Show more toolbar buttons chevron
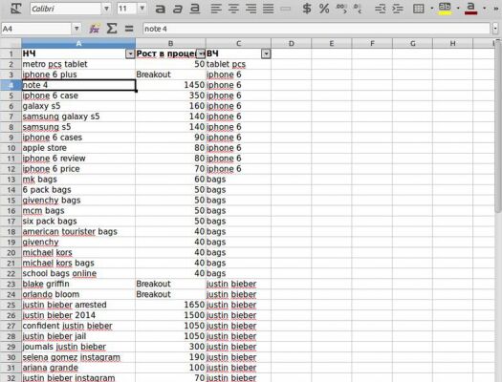Viewport: 502px width, 382px height. pyautogui.click(x=496, y=9)
